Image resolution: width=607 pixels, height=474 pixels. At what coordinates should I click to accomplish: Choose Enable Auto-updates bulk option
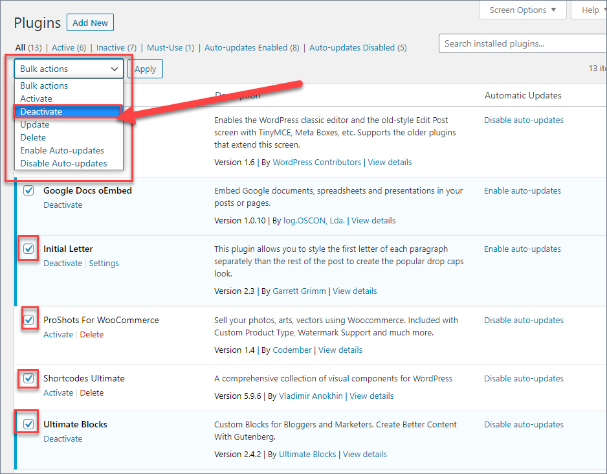[69, 150]
